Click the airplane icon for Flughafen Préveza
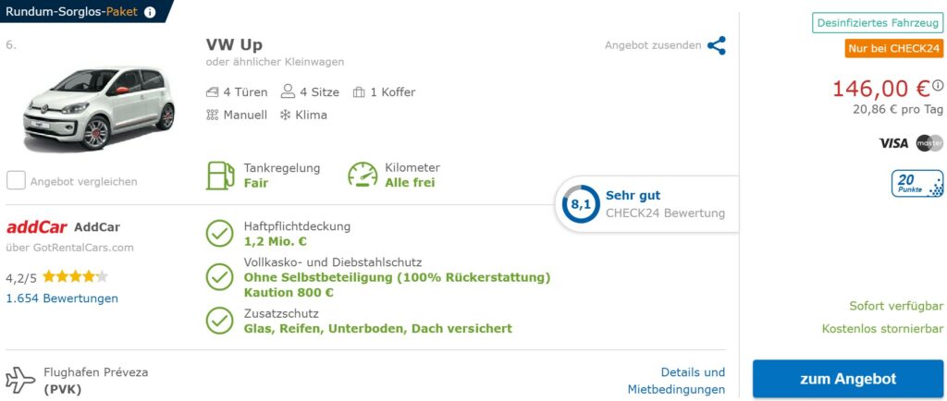 pyautogui.click(x=20, y=381)
